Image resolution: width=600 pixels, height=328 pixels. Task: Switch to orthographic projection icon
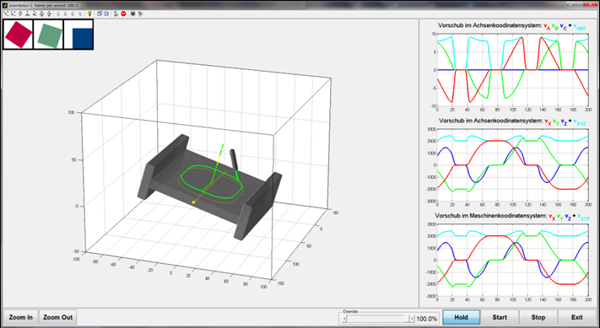click(x=100, y=13)
